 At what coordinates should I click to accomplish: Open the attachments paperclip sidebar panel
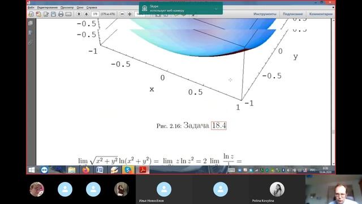point(31,42)
